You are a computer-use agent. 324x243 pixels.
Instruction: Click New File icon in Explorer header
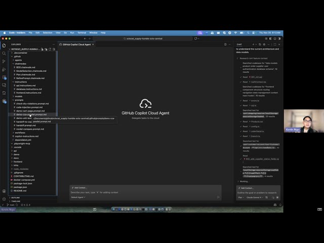point(42,49)
